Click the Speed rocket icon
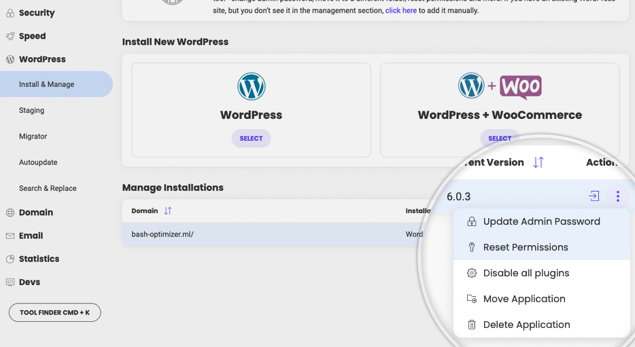The image size is (635, 347). (x=10, y=36)
